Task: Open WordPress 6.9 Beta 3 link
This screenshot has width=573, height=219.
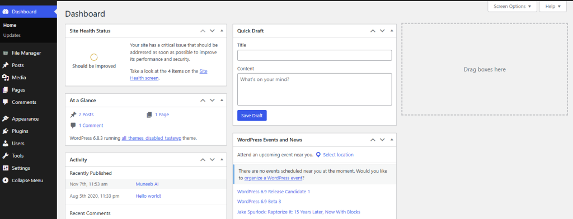Action: 259,202
